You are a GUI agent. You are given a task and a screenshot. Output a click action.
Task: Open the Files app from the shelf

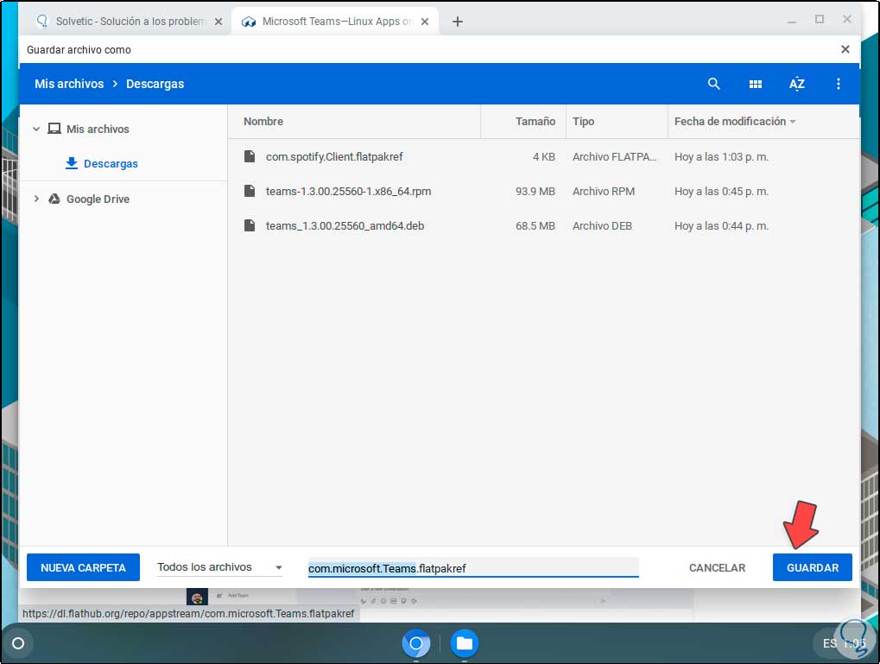coord(464,643)
